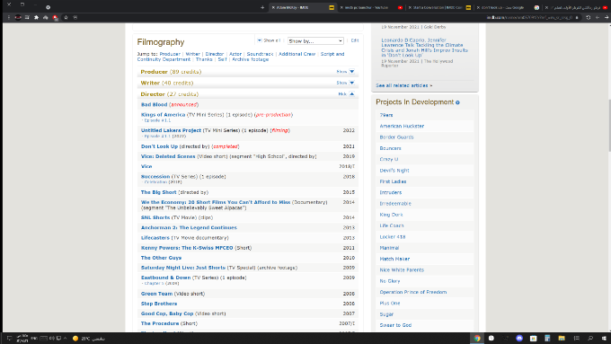
Task: Click the Edit link beside Show by
Action: [x=355, y=40]
